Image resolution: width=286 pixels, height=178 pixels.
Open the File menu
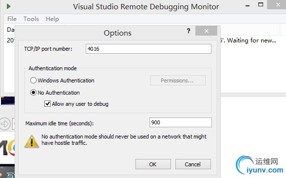click(x=12, y=19)
